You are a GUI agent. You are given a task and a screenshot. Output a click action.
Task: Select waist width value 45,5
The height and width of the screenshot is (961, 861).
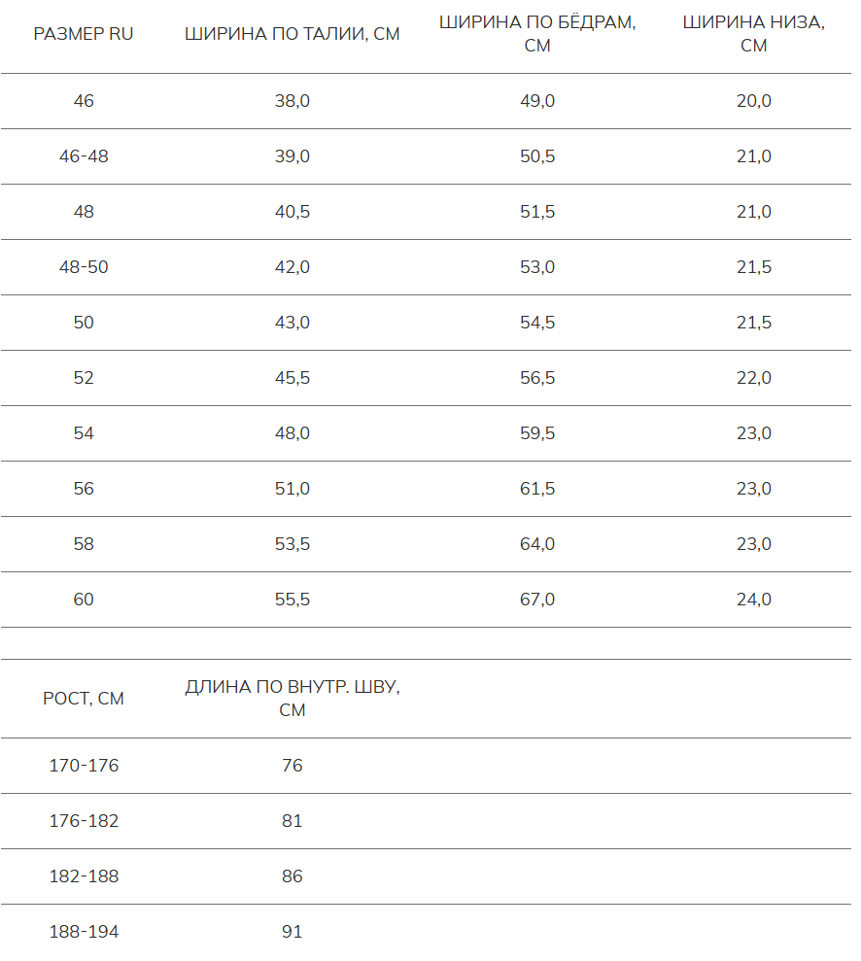[293, 378]
